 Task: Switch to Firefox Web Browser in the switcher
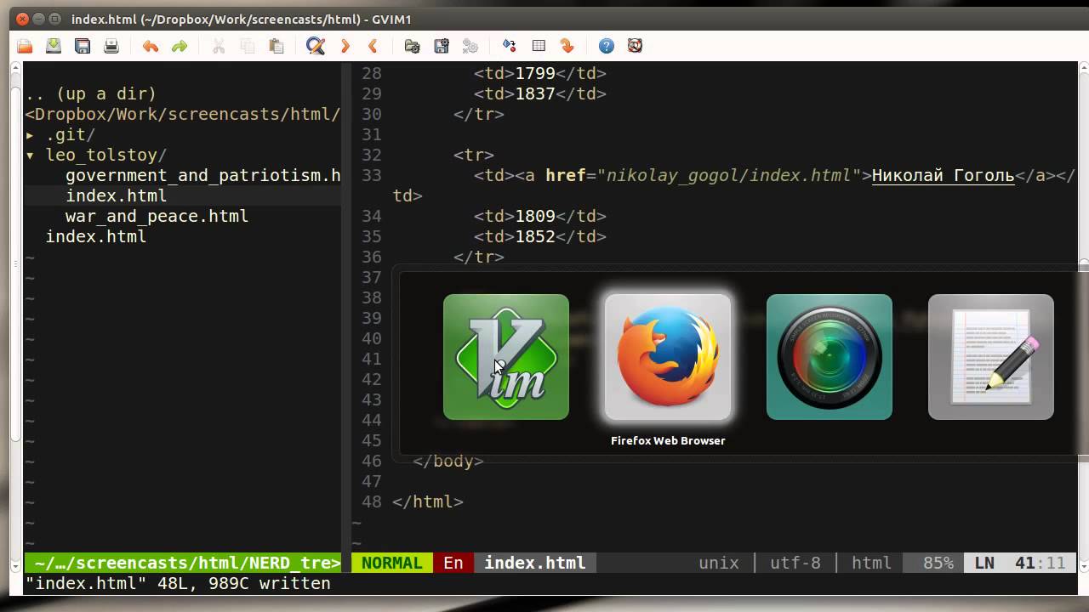668,357
